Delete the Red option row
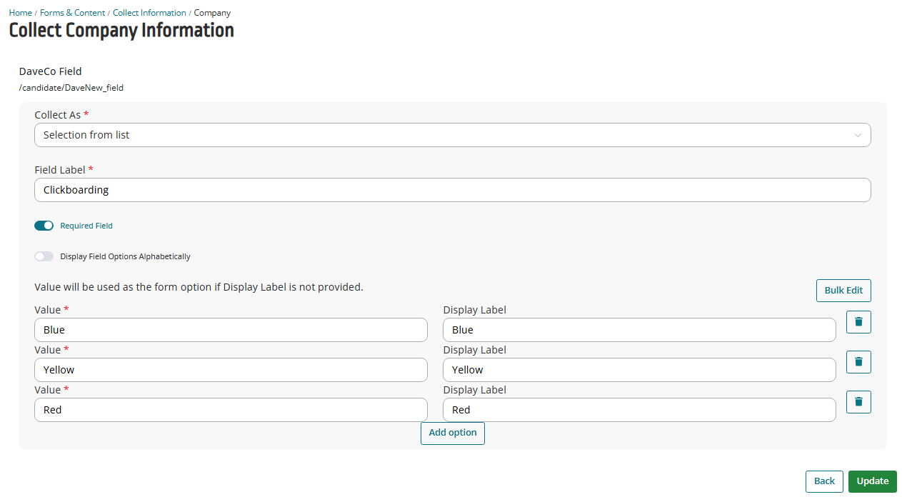Viewport: 902px width, 497px height. point(858,402)
